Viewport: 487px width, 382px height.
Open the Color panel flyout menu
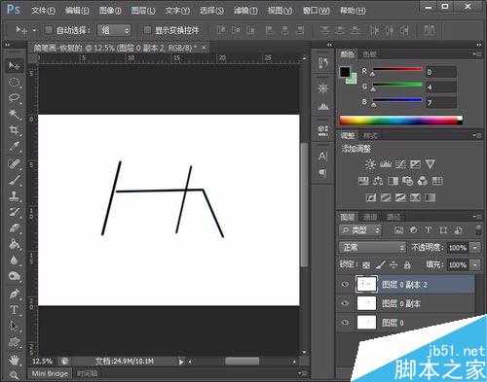tap(477, 54)
